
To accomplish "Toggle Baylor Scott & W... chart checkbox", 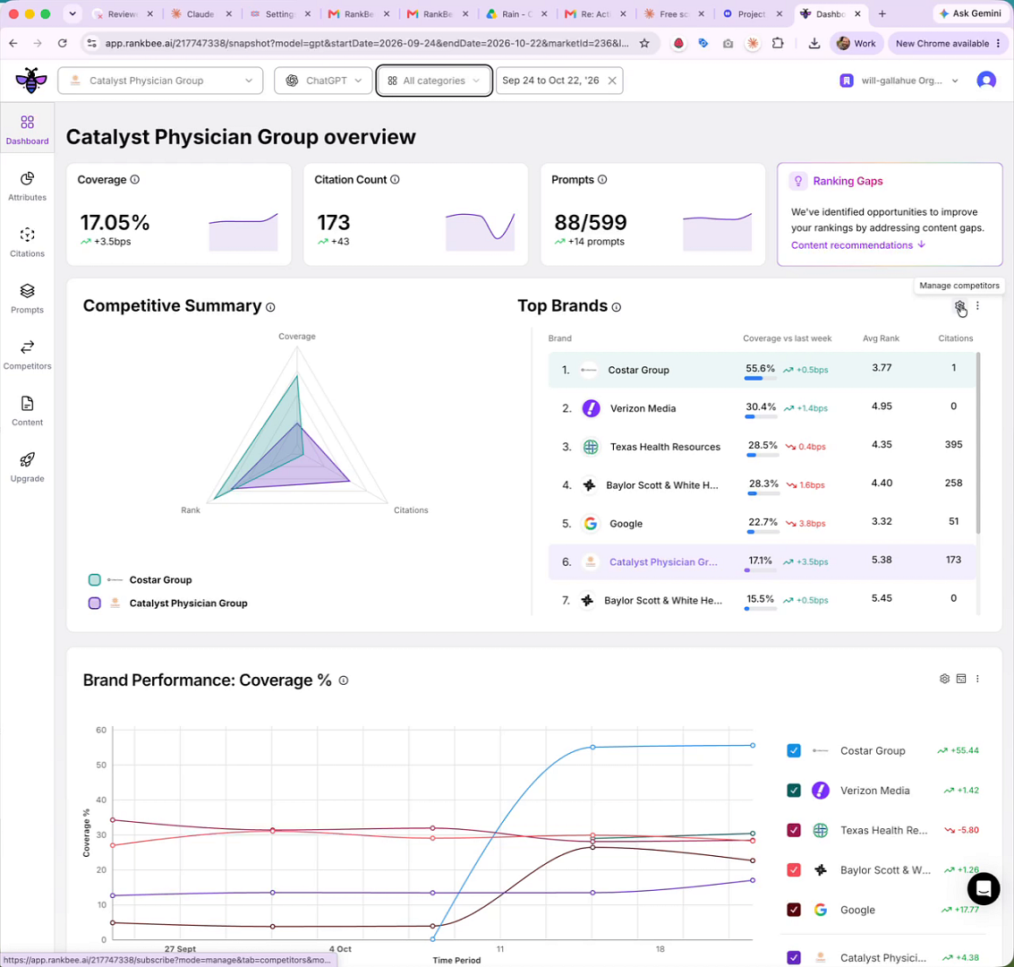I will click(x=794, y=870).
